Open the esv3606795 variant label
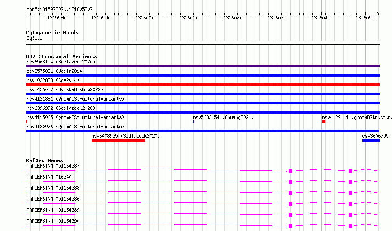The height and width of the screenshot is (231, 392). (375, 136)
